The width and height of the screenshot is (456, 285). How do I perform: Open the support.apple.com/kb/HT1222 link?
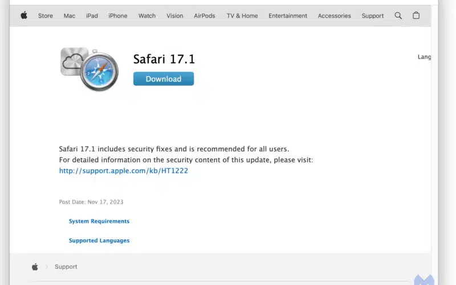pyautogui.click(x=124, y=170)
